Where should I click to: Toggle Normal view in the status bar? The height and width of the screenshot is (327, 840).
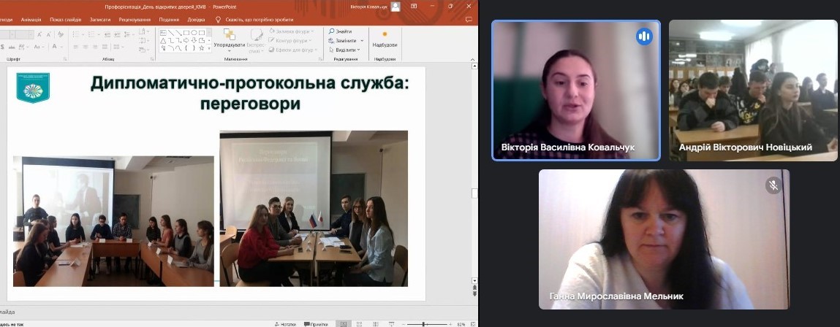[341, 323]
